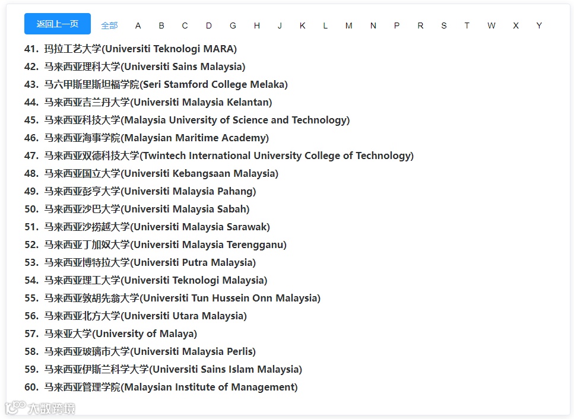
Task: Filter the list by letter L
Action: coord(325,26)
